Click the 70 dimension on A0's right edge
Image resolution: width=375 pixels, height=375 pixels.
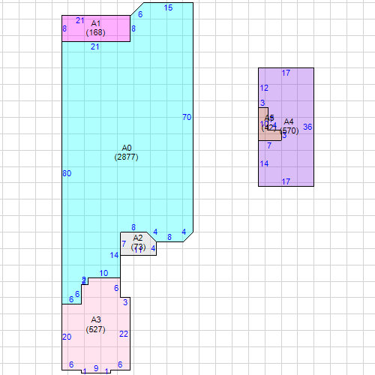pyautogui.click(x=187, y=117)
